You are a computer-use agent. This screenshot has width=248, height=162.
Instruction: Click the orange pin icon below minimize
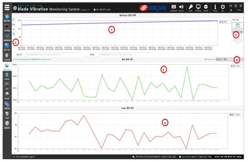(231, 10)
